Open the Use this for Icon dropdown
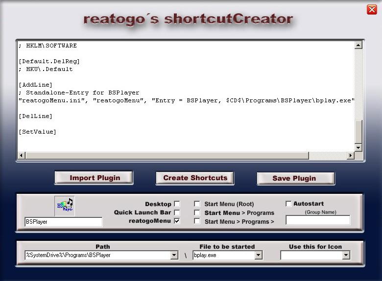The image size is (382, 281). point(346,255)
